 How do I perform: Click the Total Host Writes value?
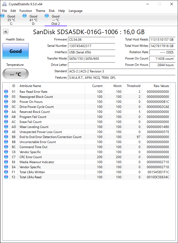[x=162, y=46]
